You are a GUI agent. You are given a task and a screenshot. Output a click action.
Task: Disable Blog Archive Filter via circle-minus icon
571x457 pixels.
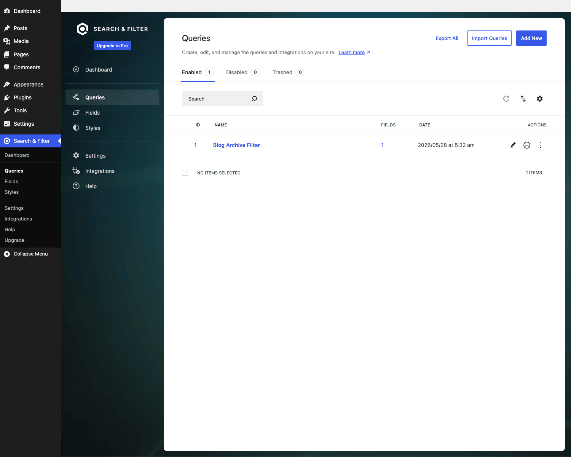[x=527, y=145]
